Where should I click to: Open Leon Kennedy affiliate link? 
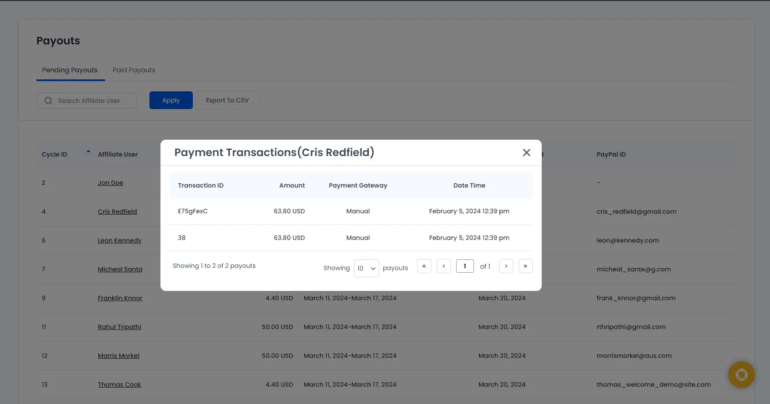pyautogui.click(x=120, y=240)
